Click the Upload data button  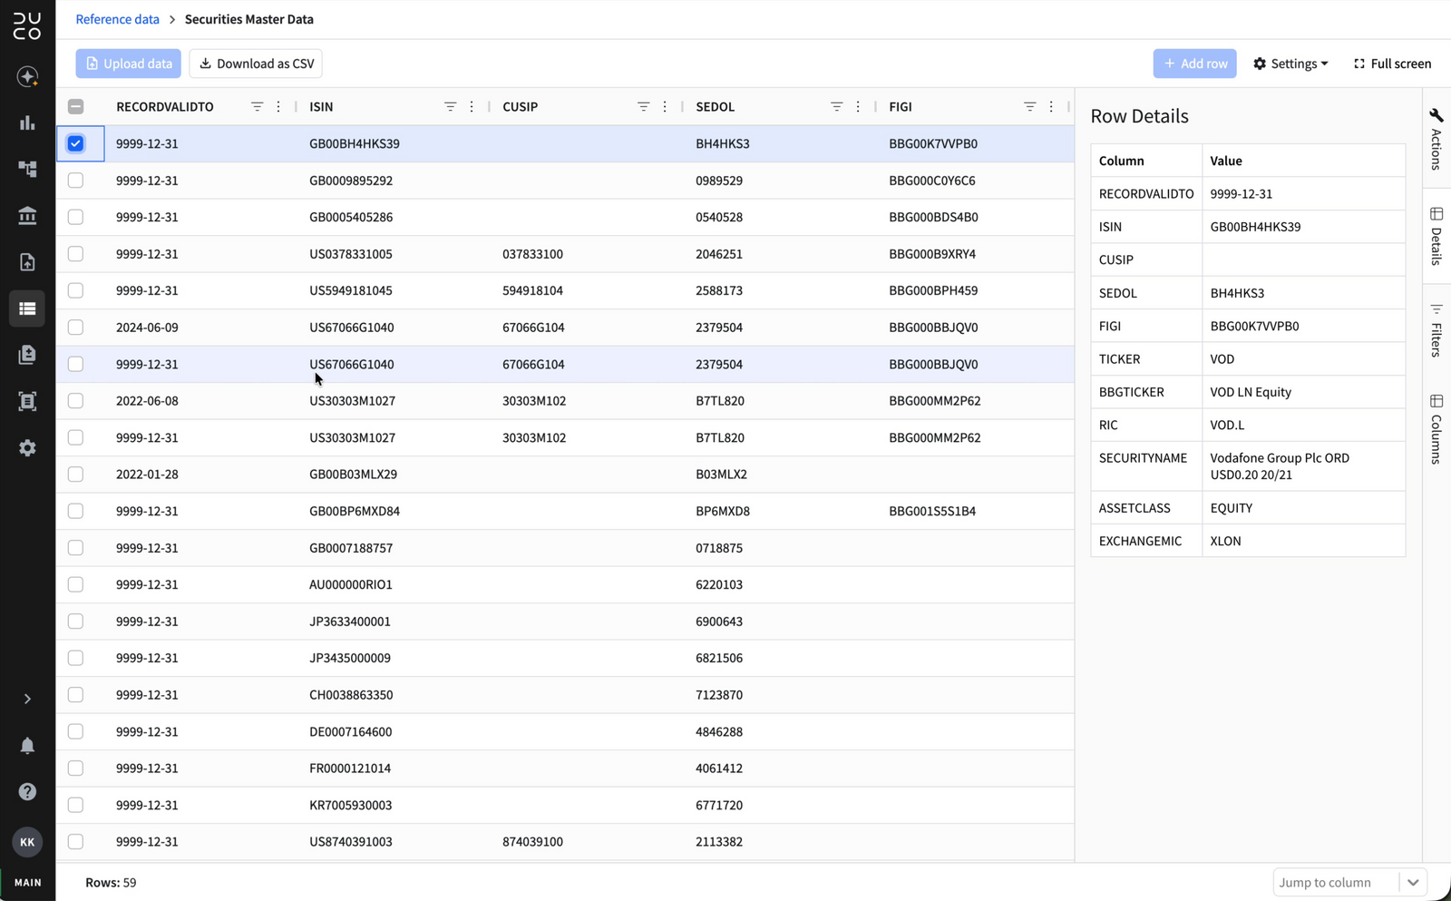129,64
